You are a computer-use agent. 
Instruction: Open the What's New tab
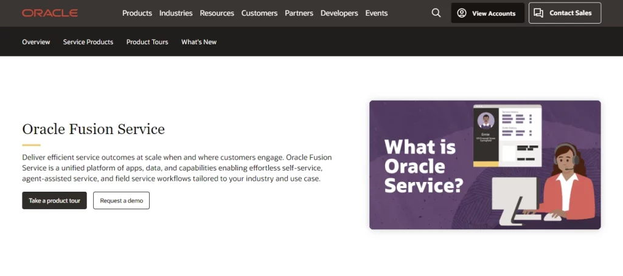[199, 42]
